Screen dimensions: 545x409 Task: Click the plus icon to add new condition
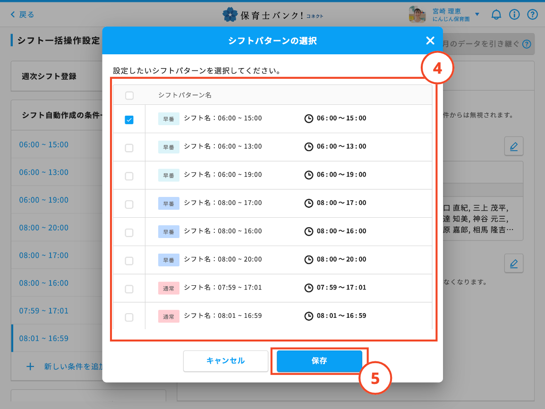(x=30, y=366)
